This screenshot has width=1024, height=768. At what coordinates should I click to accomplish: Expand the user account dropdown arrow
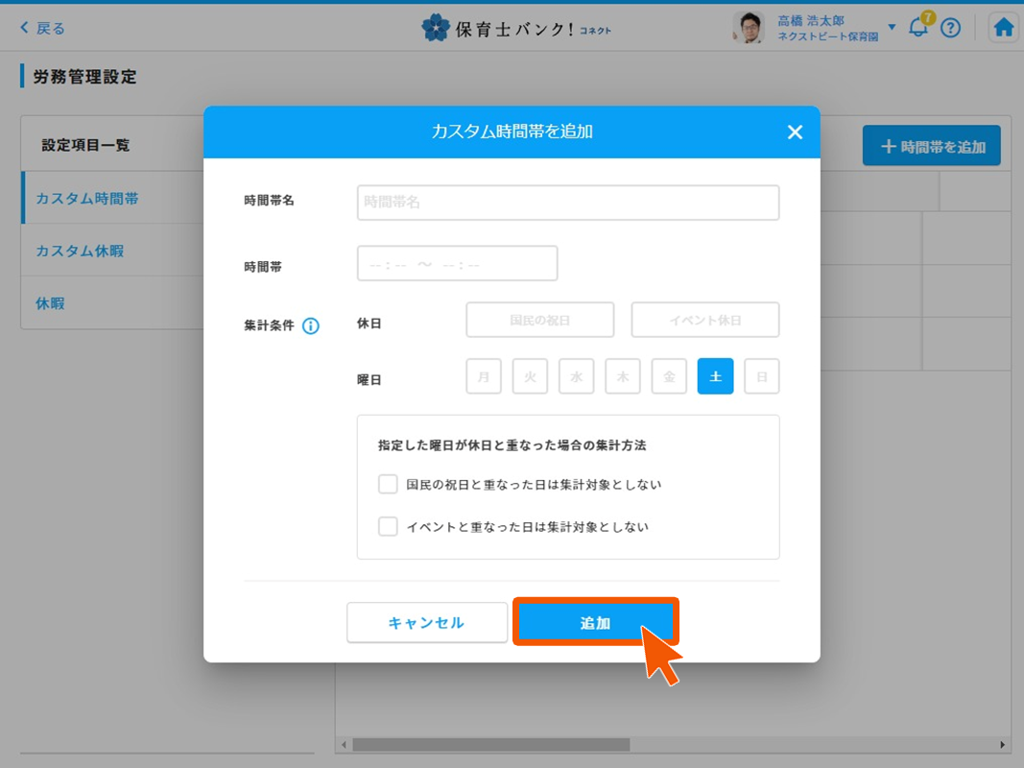pyautogui.click(x=892, y=27)
